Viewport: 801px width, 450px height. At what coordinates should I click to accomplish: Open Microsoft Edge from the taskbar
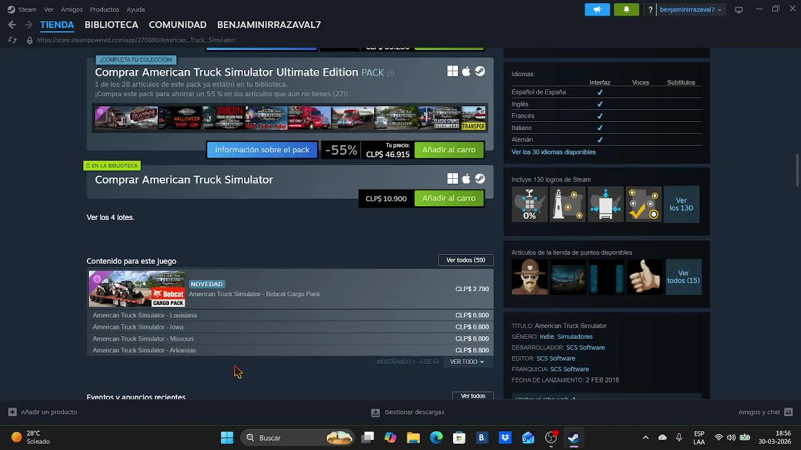click(x=436, y=437)
